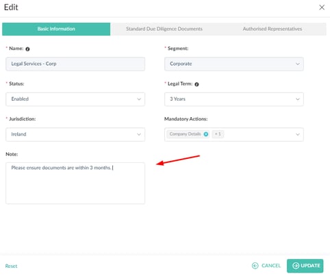
Task: Close the Edit dialog with X
Action: (x=322, y=8)
